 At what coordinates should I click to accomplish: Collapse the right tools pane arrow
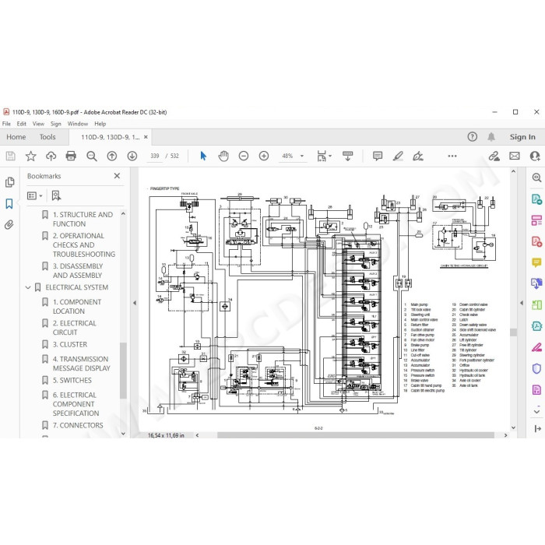click(522, 303)
